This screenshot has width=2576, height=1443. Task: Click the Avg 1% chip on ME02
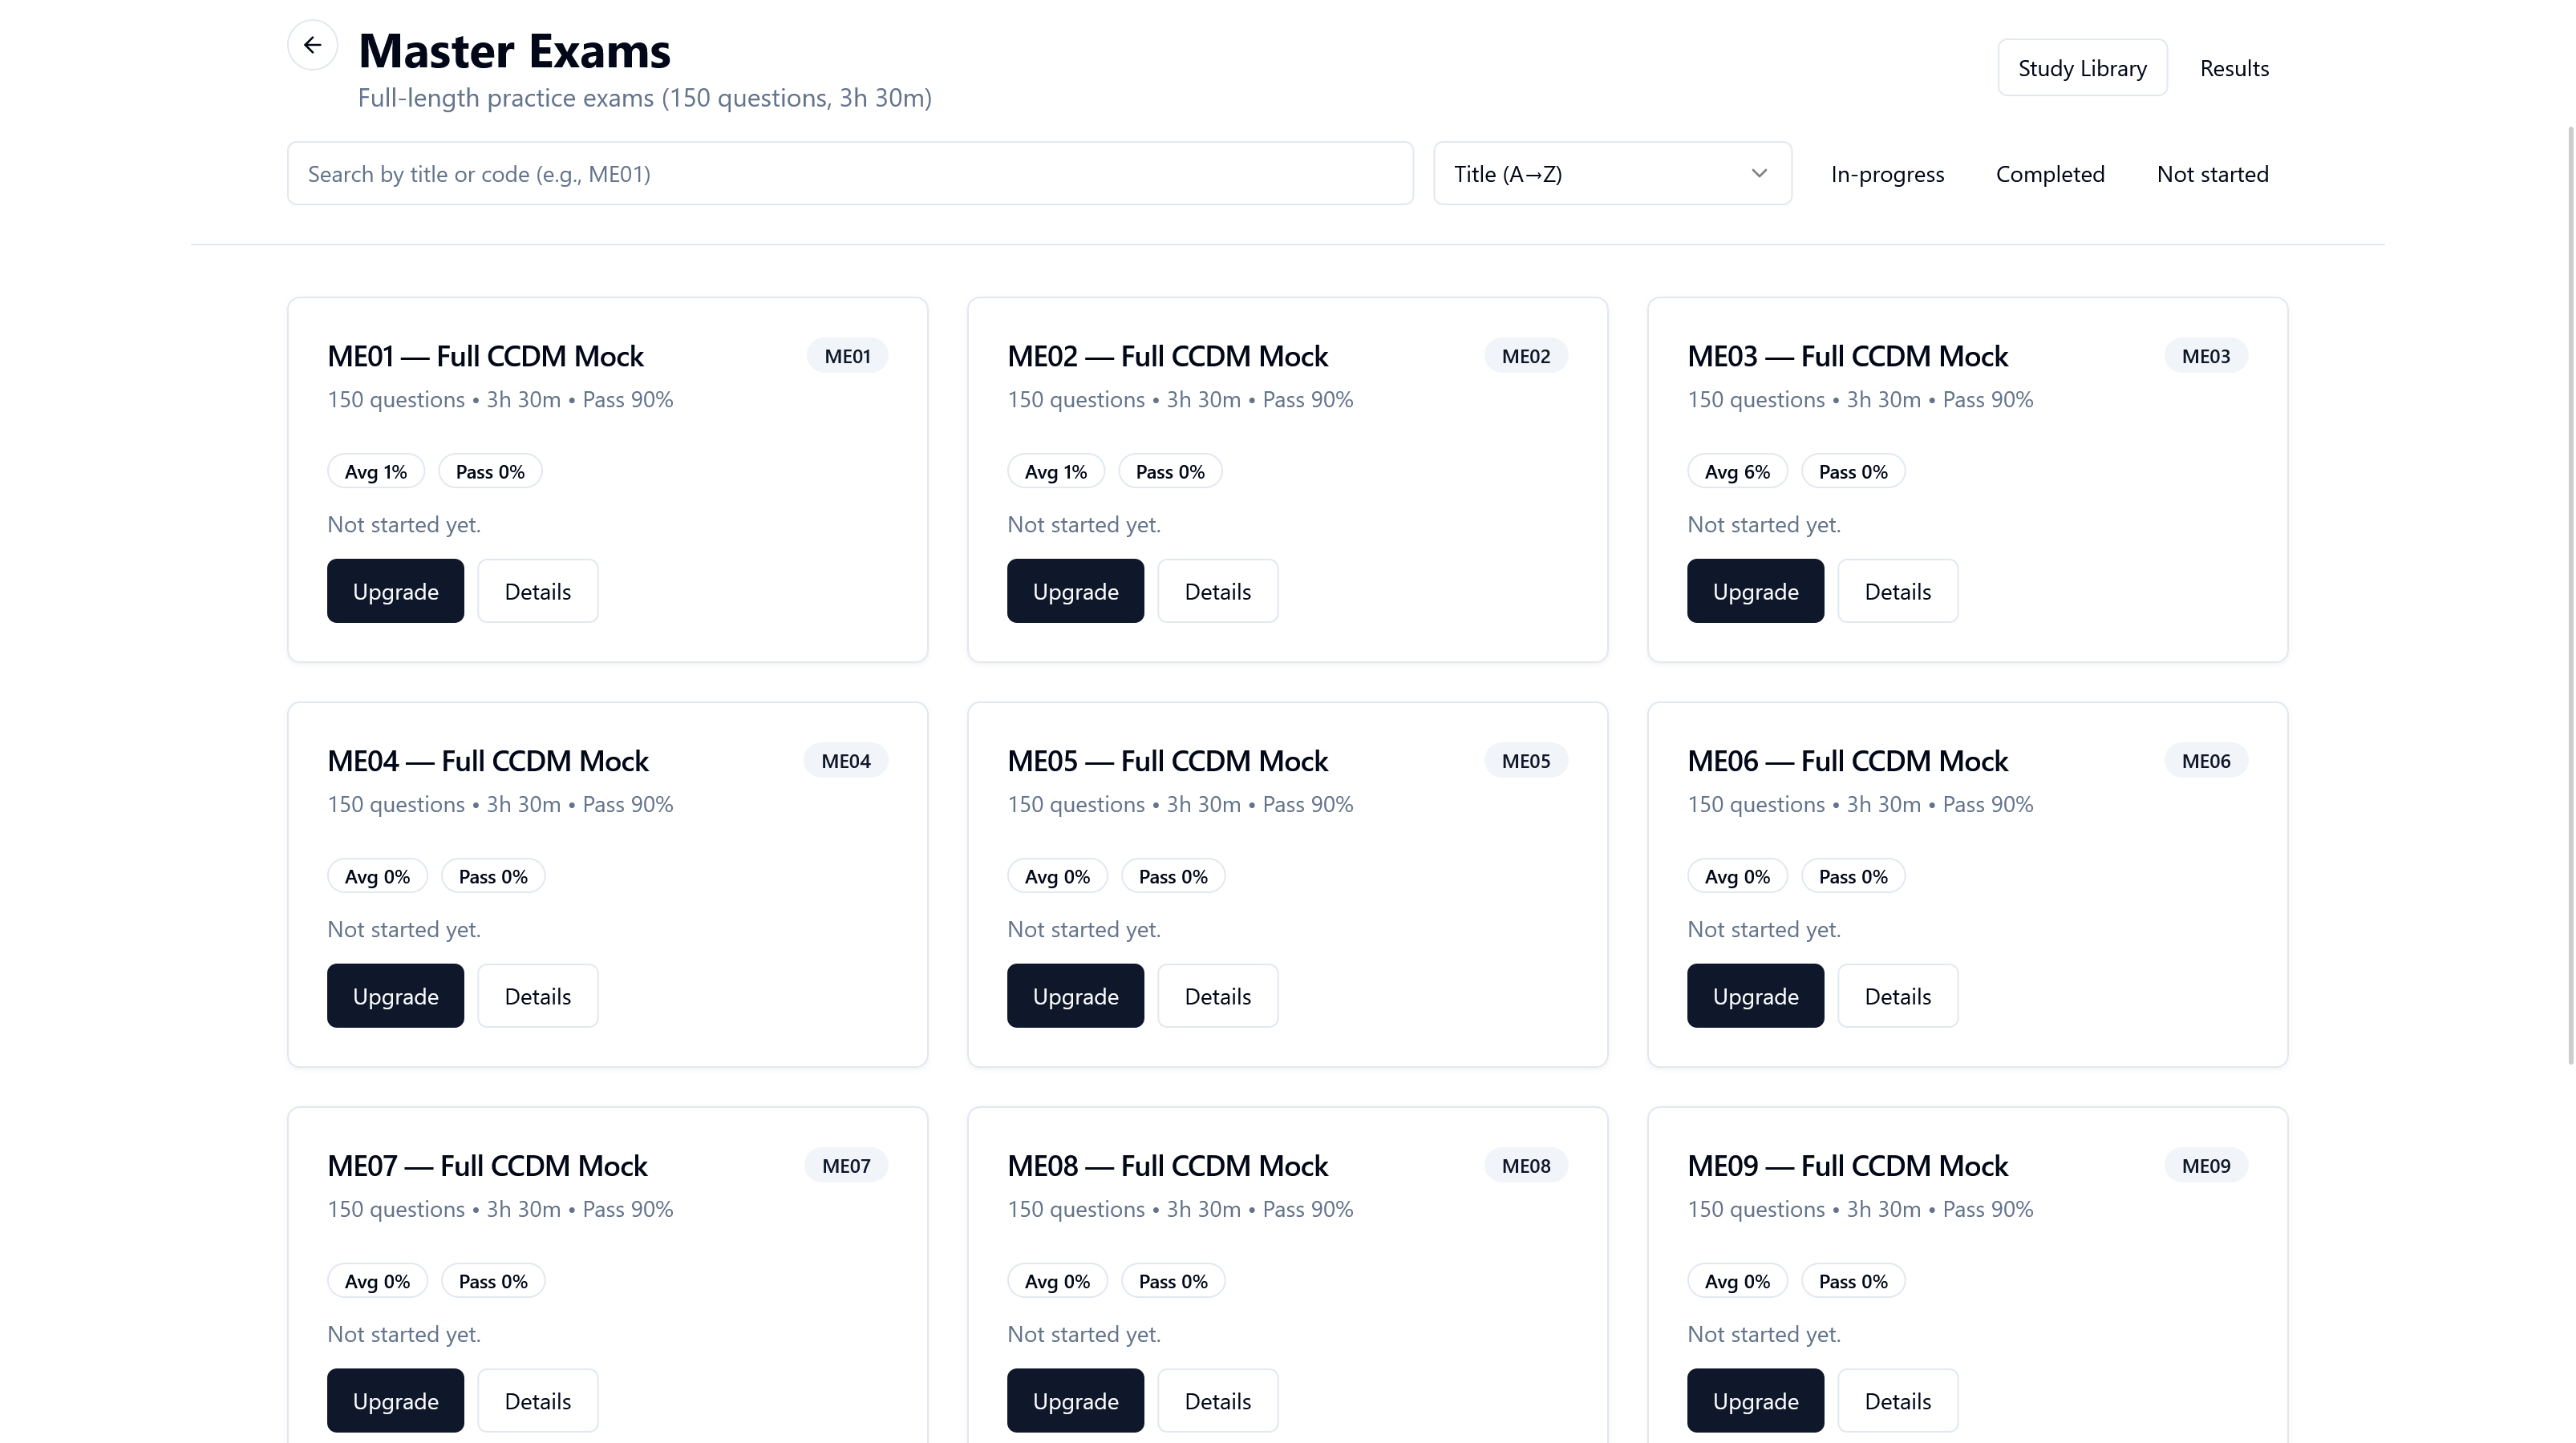pyautogui.click(x=1055, y=471)
